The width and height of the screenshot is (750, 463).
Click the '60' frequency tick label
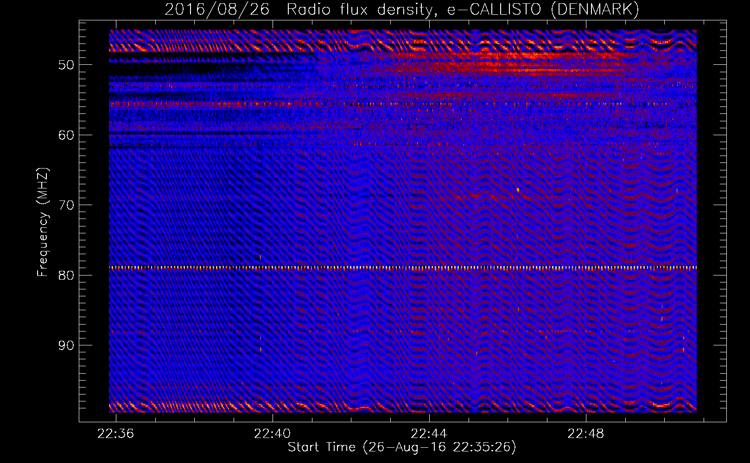[66, 135]
